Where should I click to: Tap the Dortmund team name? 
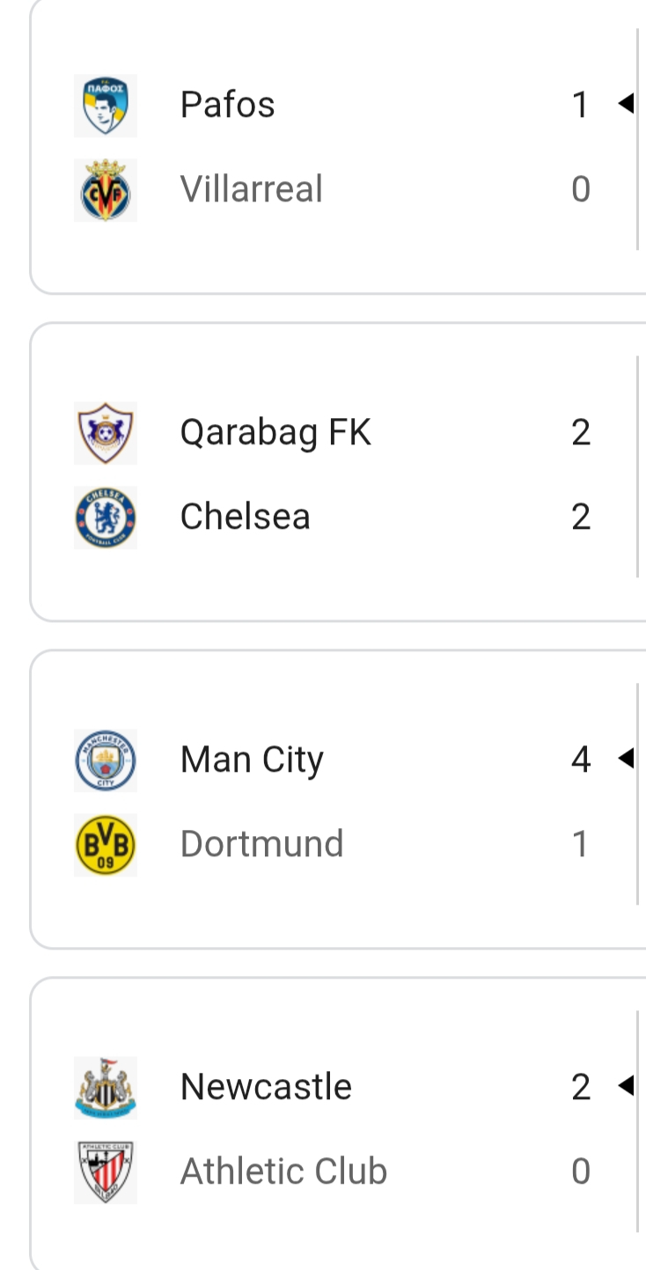coord(261,845)
